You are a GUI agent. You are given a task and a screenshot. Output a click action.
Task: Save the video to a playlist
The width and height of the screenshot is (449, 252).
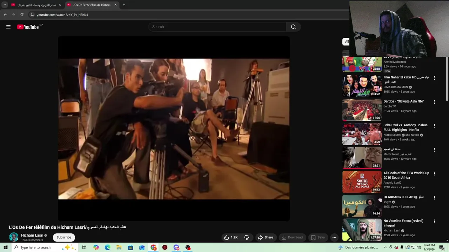(318, 237)
